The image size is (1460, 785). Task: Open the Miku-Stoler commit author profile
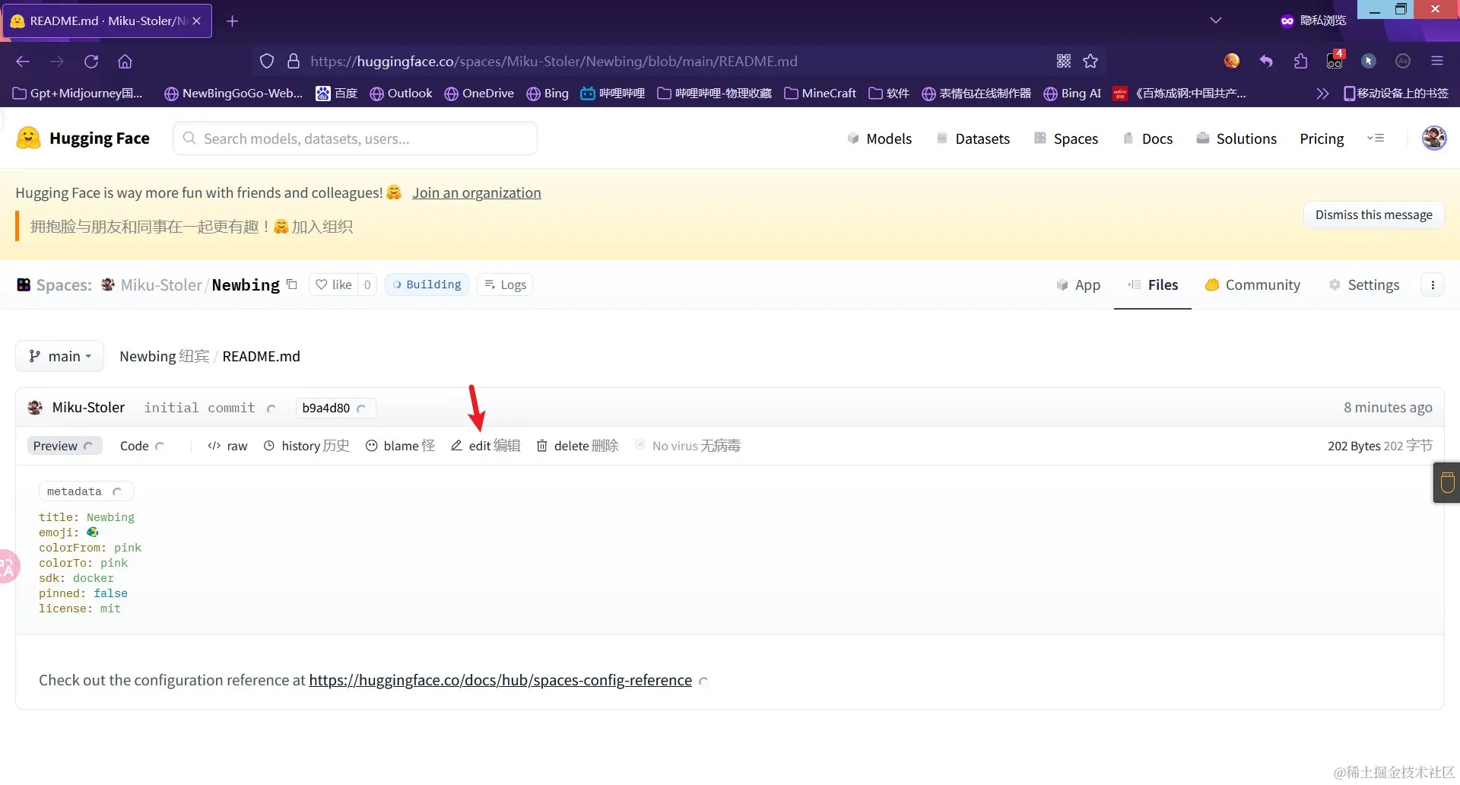point(88,408)
